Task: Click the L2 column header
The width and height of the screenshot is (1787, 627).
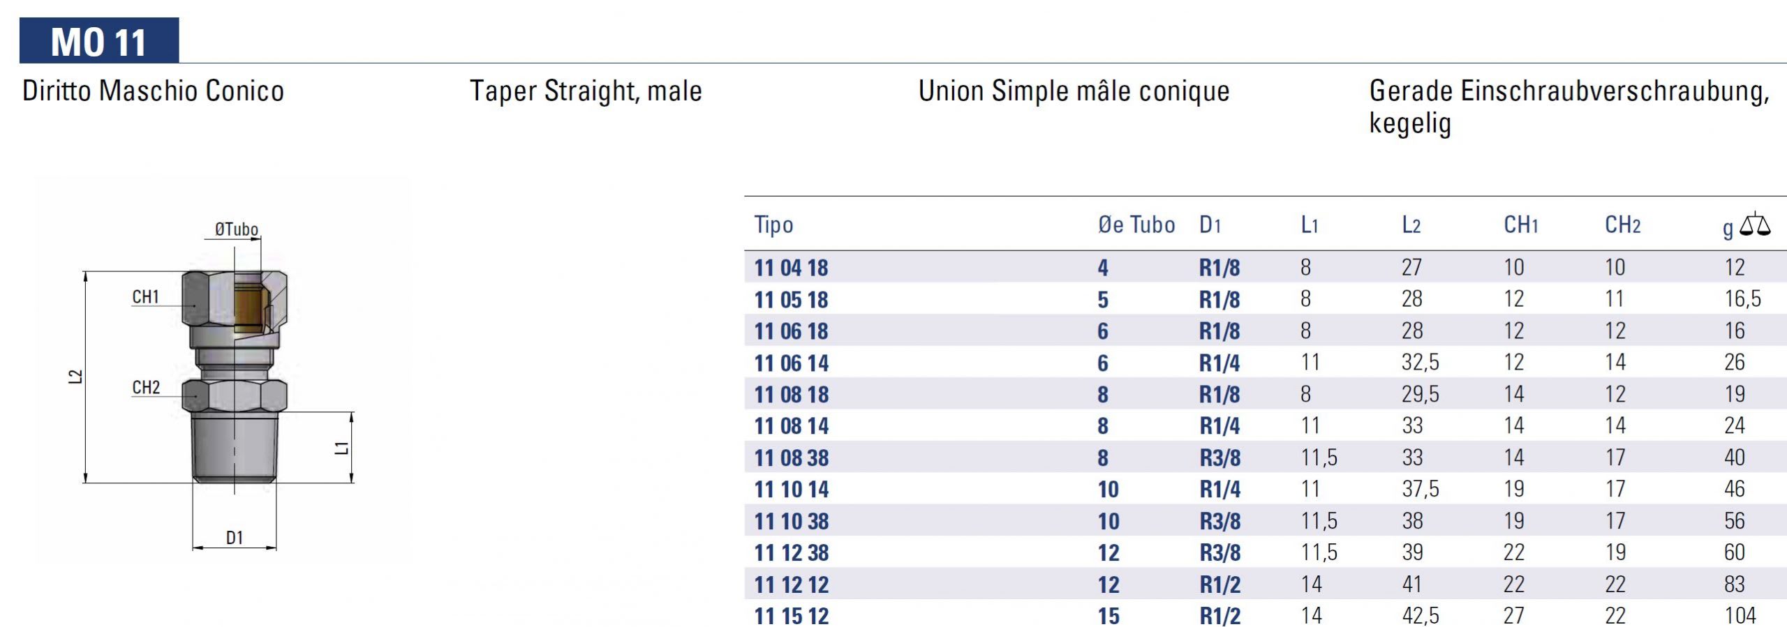Action: click(x=1411, y=225)
